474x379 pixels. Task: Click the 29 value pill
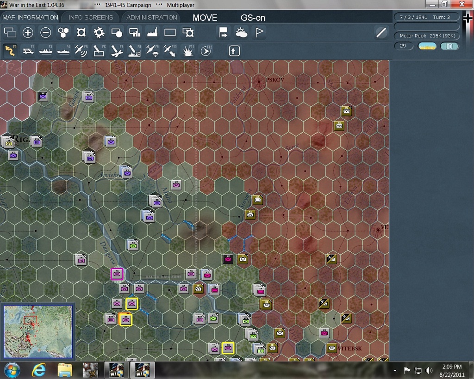tap(403, 46)
